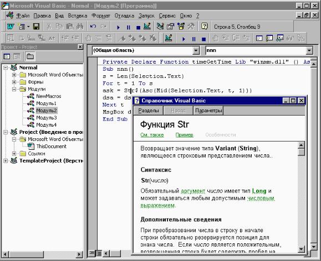Collapse the Normal project node
Image resolution: width=321 pixels, height=261 pixels.
[x=6, y=67]
